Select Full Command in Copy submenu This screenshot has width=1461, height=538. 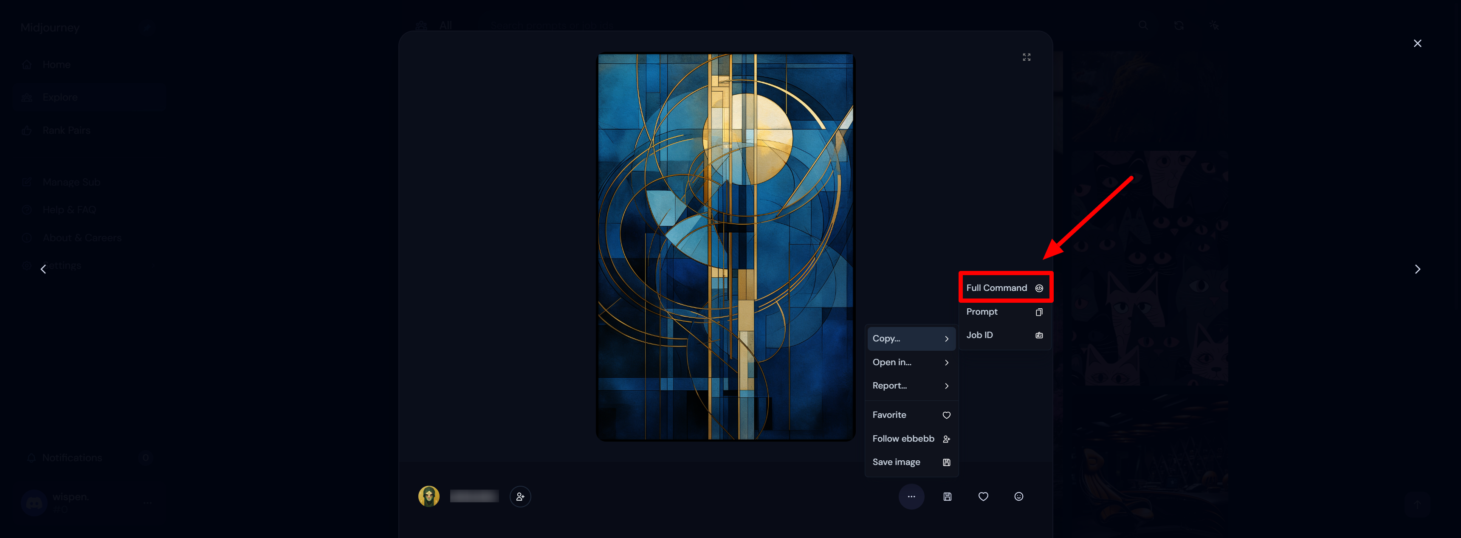coord(1004,288)
